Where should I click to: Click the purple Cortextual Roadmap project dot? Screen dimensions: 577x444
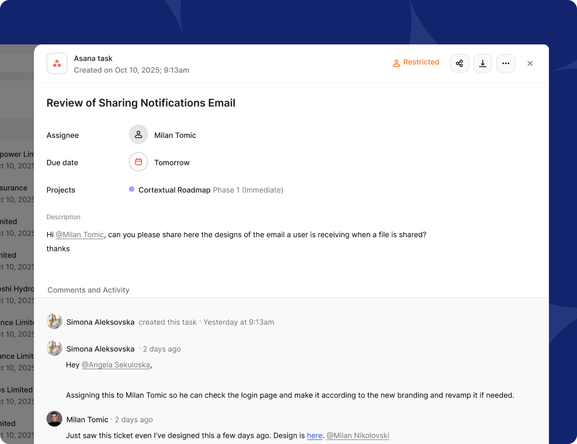pyautogui.click(x=131, y=189)
